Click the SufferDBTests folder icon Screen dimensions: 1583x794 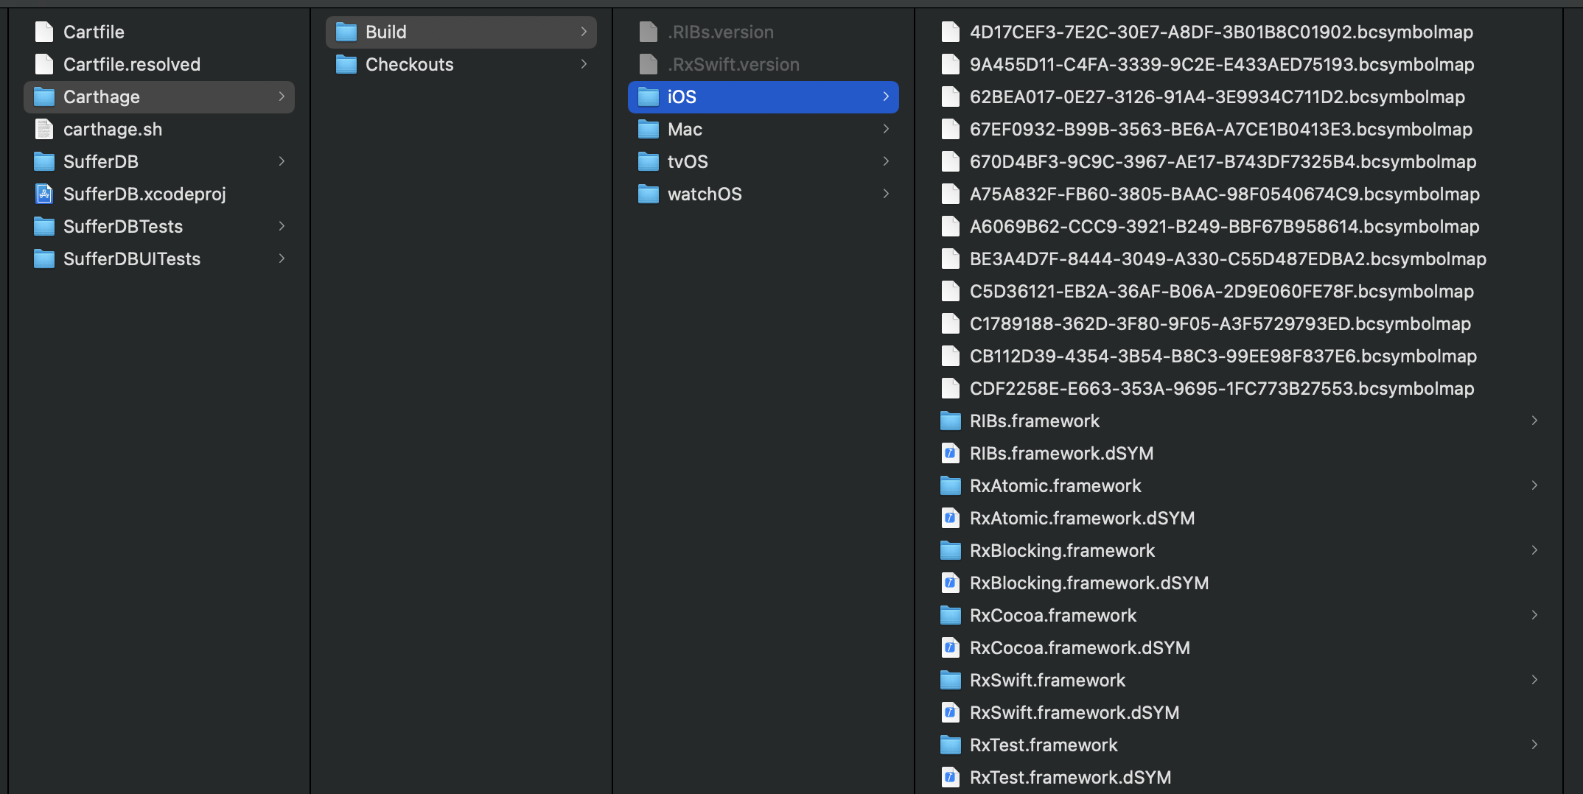click(44, 226)
